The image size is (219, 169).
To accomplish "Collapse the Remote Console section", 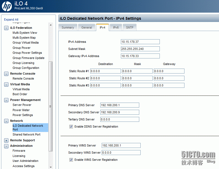I will pyautogui.click(x=6, y=74).
